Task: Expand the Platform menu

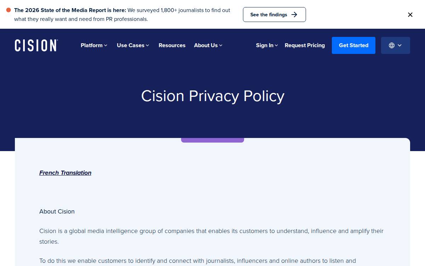Action: [94, 45]
